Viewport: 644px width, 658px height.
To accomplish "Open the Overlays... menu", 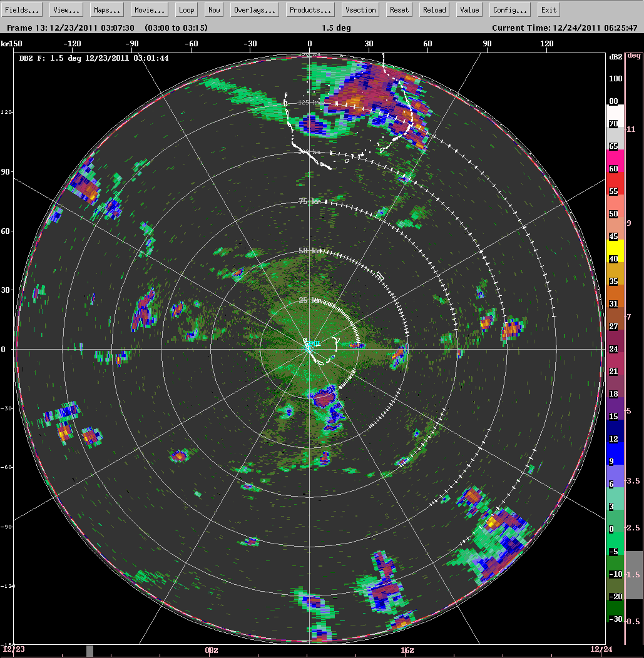I will point(255,10).
